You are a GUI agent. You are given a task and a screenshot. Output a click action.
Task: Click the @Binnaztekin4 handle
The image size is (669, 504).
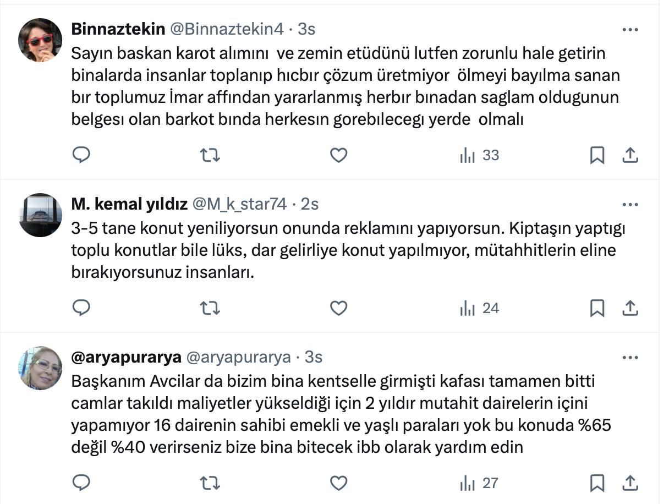pyautogui.click(x=227, y=29)
